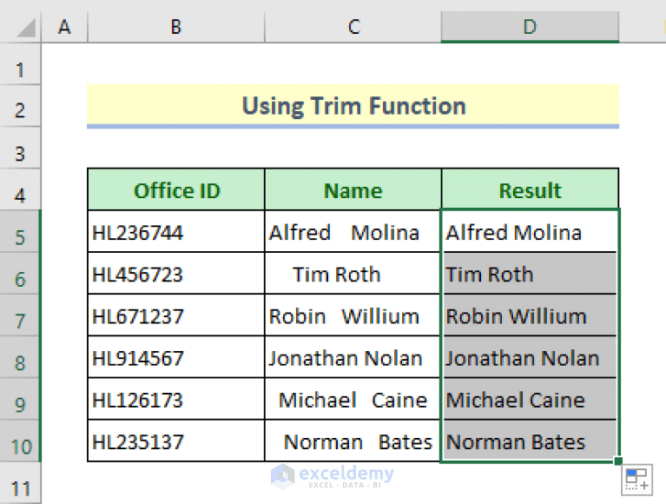Select cell containing HL456723
The height and width of the screenshot is (504, 666).
pos(176,273)
